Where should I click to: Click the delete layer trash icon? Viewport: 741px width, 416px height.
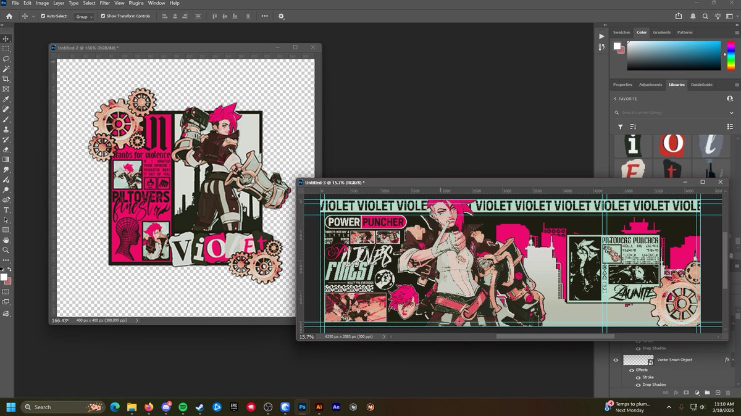(x=728, y=393)
